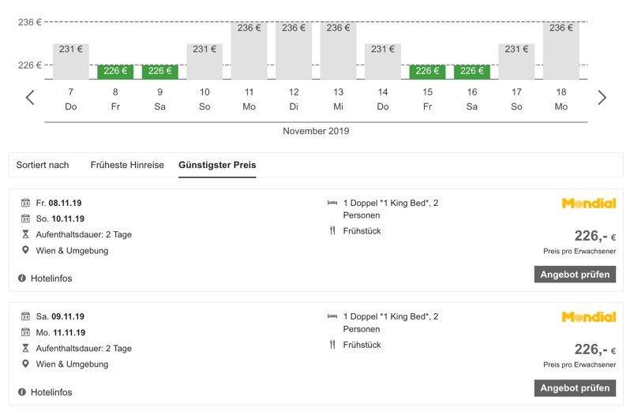Select green 226 € bar for Friday 8
The height and width of the screenshot is (411, 630).
coord(115,72)
